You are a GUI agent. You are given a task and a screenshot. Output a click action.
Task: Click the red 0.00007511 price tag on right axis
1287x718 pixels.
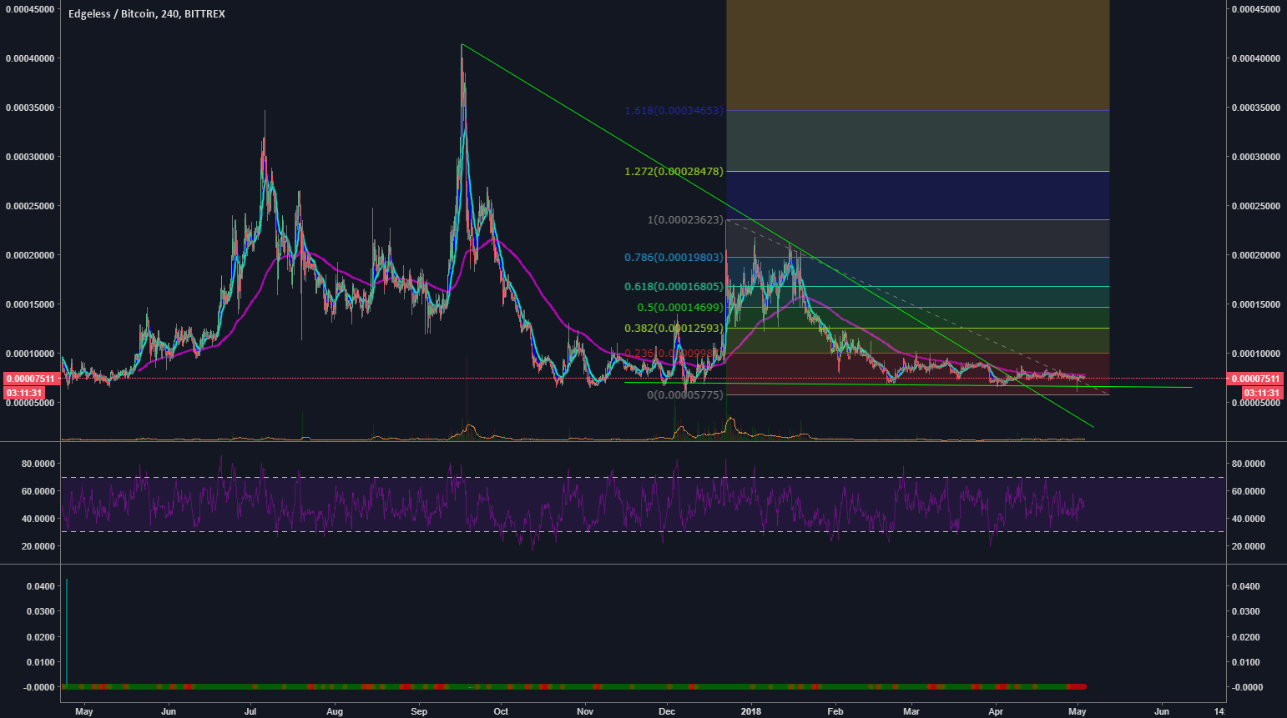[x=1255, y=379]
